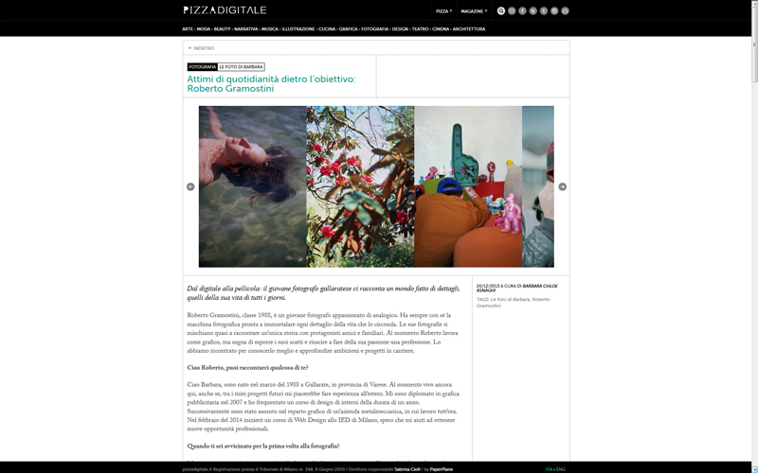Switch site language to ITA

tap(549, 469)
